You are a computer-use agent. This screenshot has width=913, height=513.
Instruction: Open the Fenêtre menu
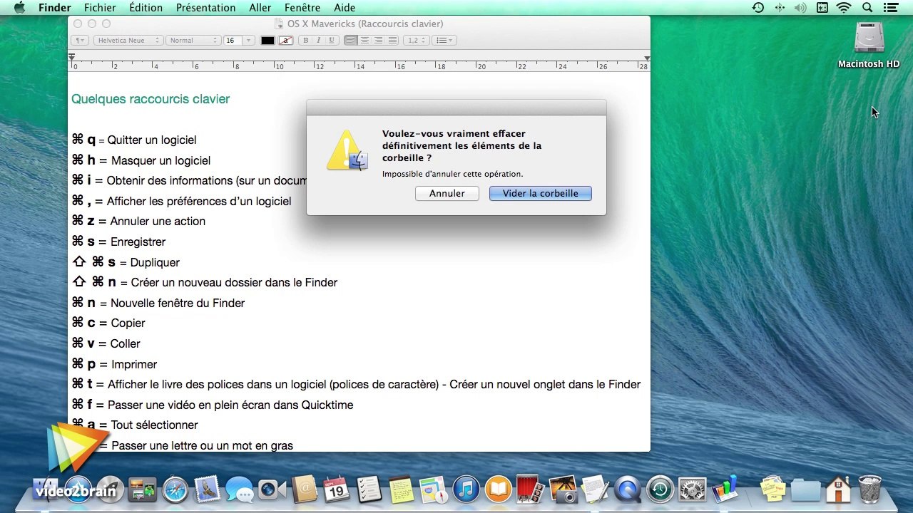tap(302, 8)
